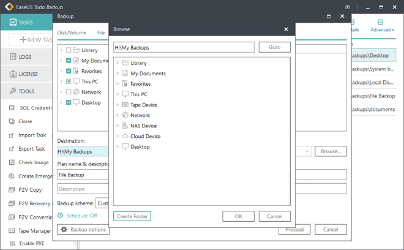This screenshot has height=250, width=404.
Task: Expand Desktop in the Browse tree
Action: (x=118, y=146)
